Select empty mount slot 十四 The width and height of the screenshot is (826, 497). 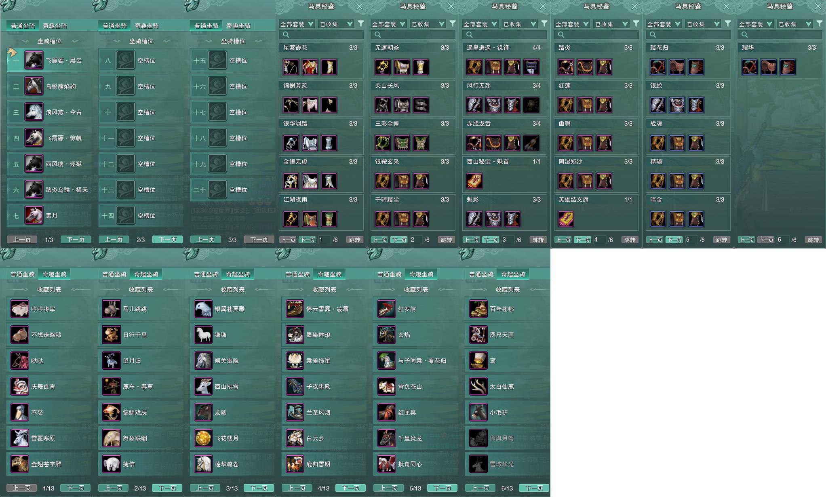click(x=141, y=215)
